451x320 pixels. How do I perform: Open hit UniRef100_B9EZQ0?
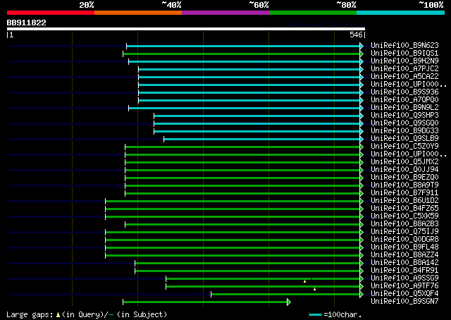(404, 178)
